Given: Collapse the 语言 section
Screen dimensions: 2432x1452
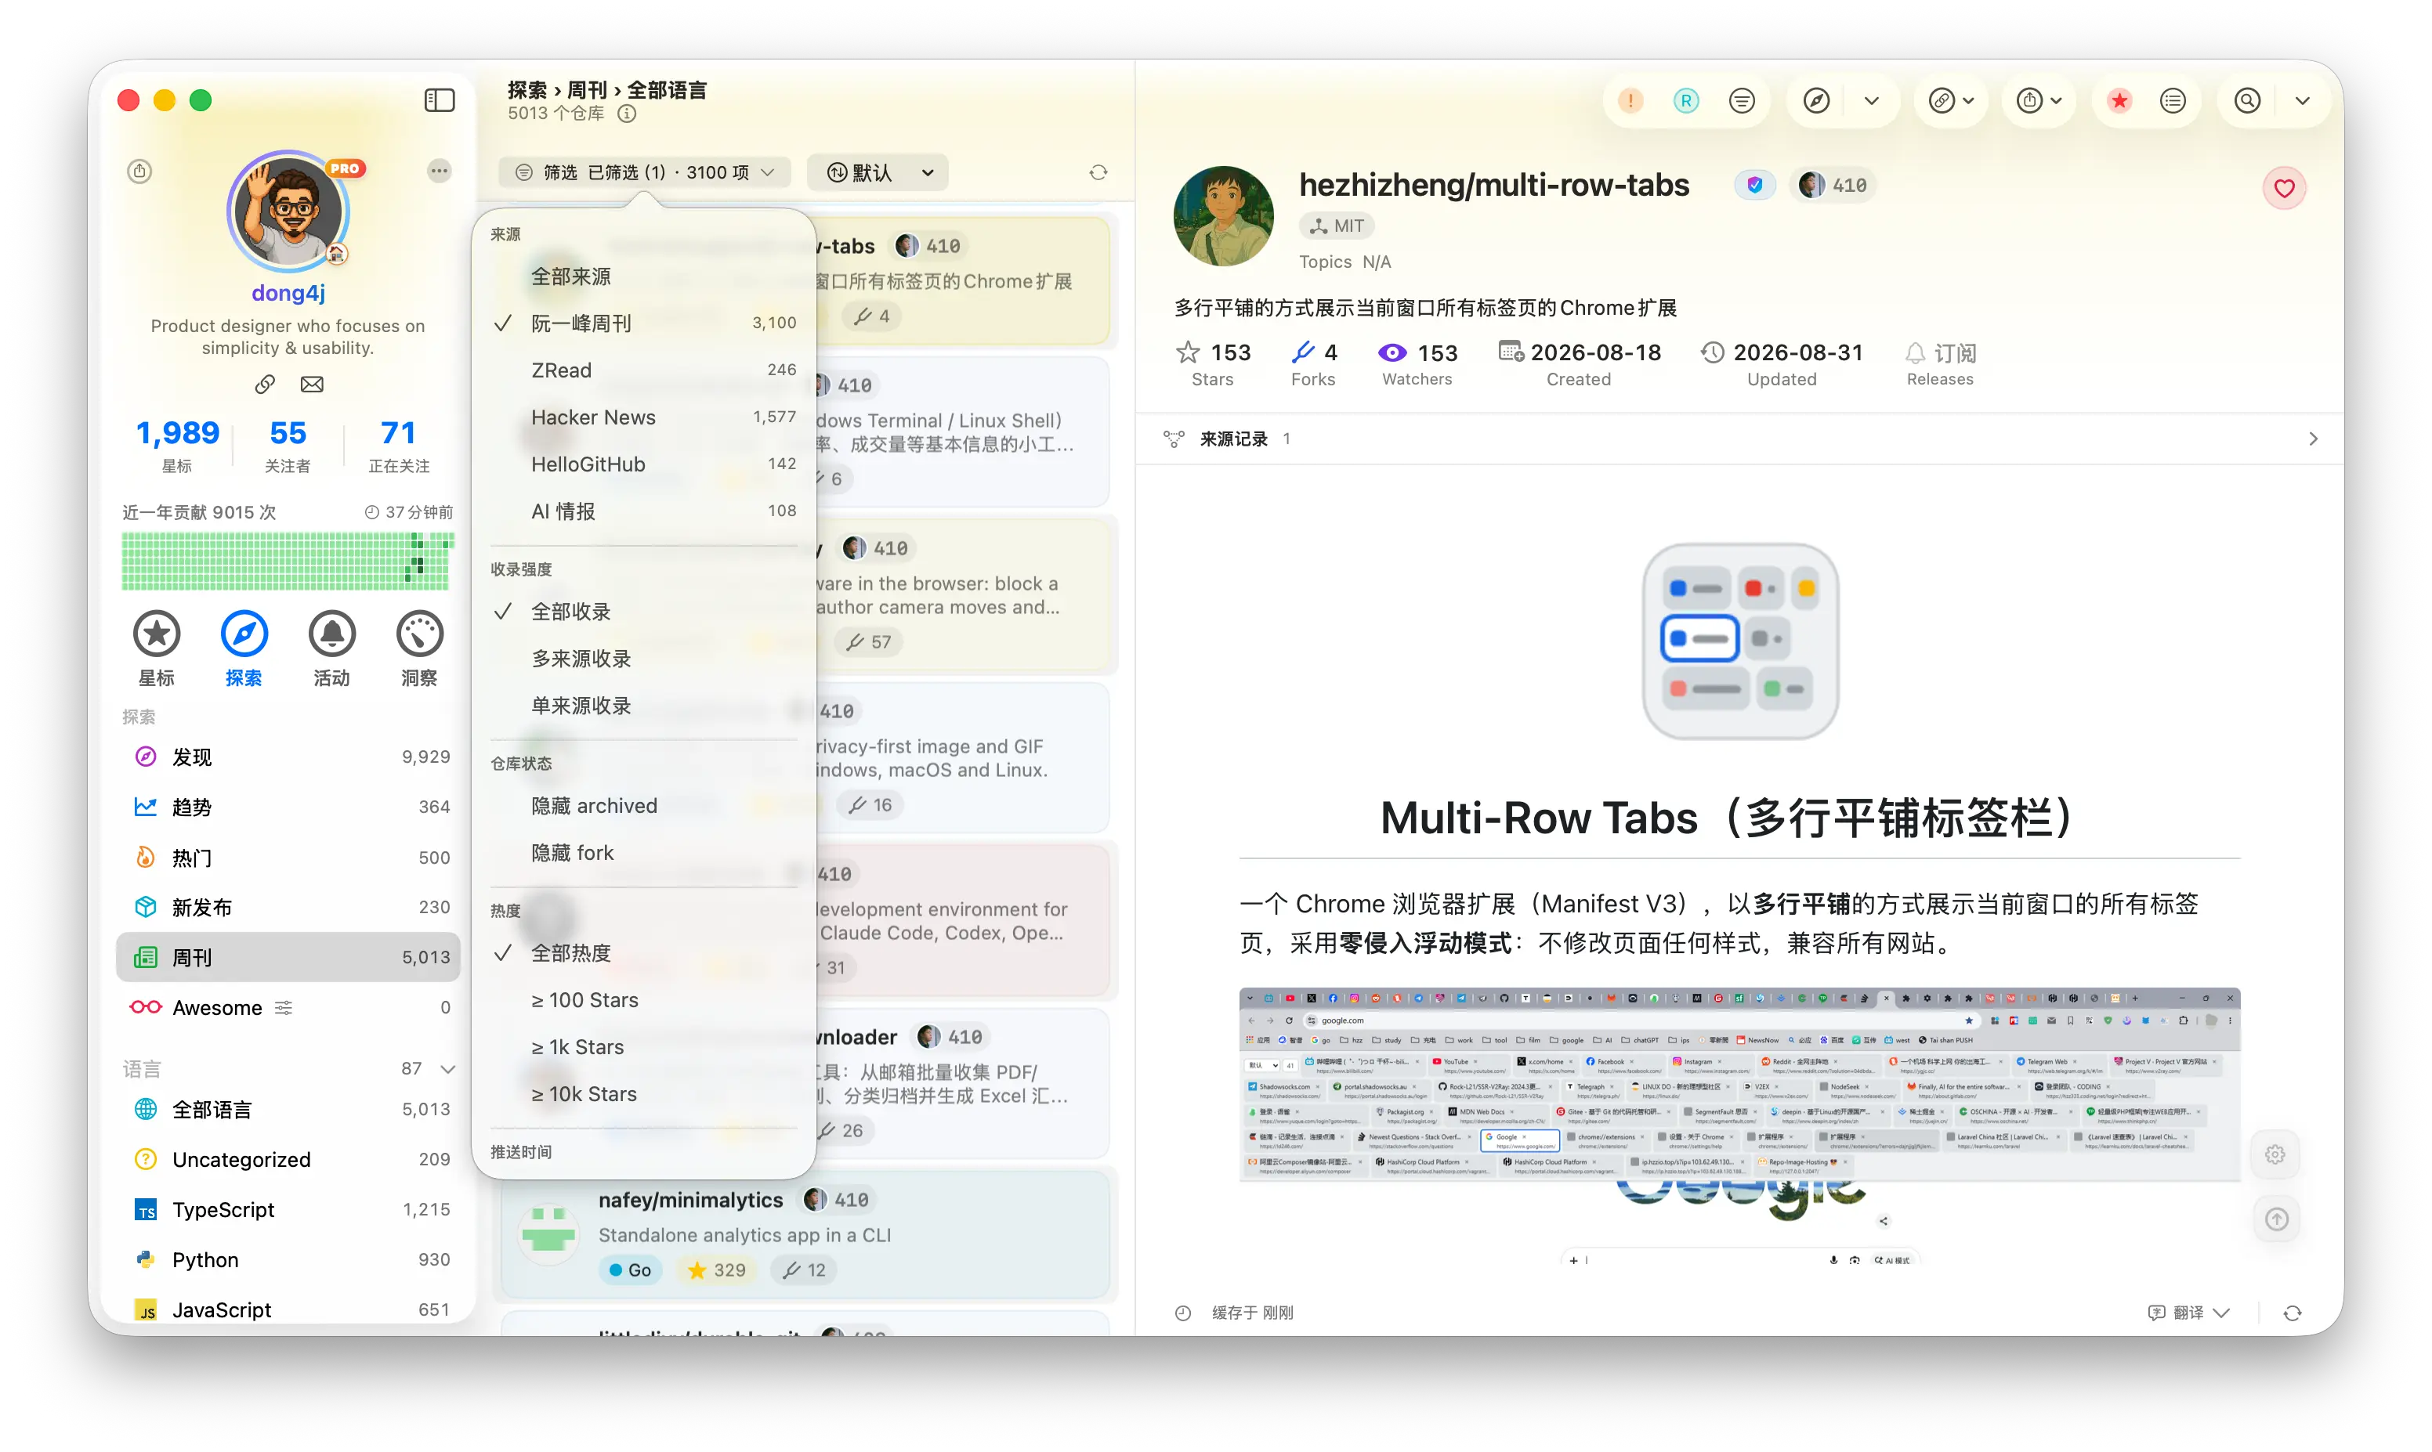Looking at the screenshot, I should coord(447,1070).
